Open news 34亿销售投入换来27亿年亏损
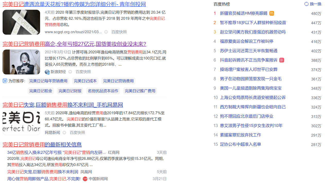This screenshot has height=183, width=329. (57, 153)
